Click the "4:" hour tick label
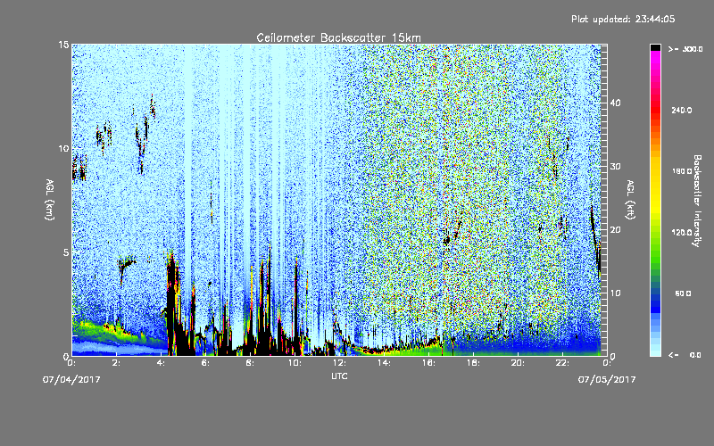This screenshot has height=446, width=714. point(161,363)
